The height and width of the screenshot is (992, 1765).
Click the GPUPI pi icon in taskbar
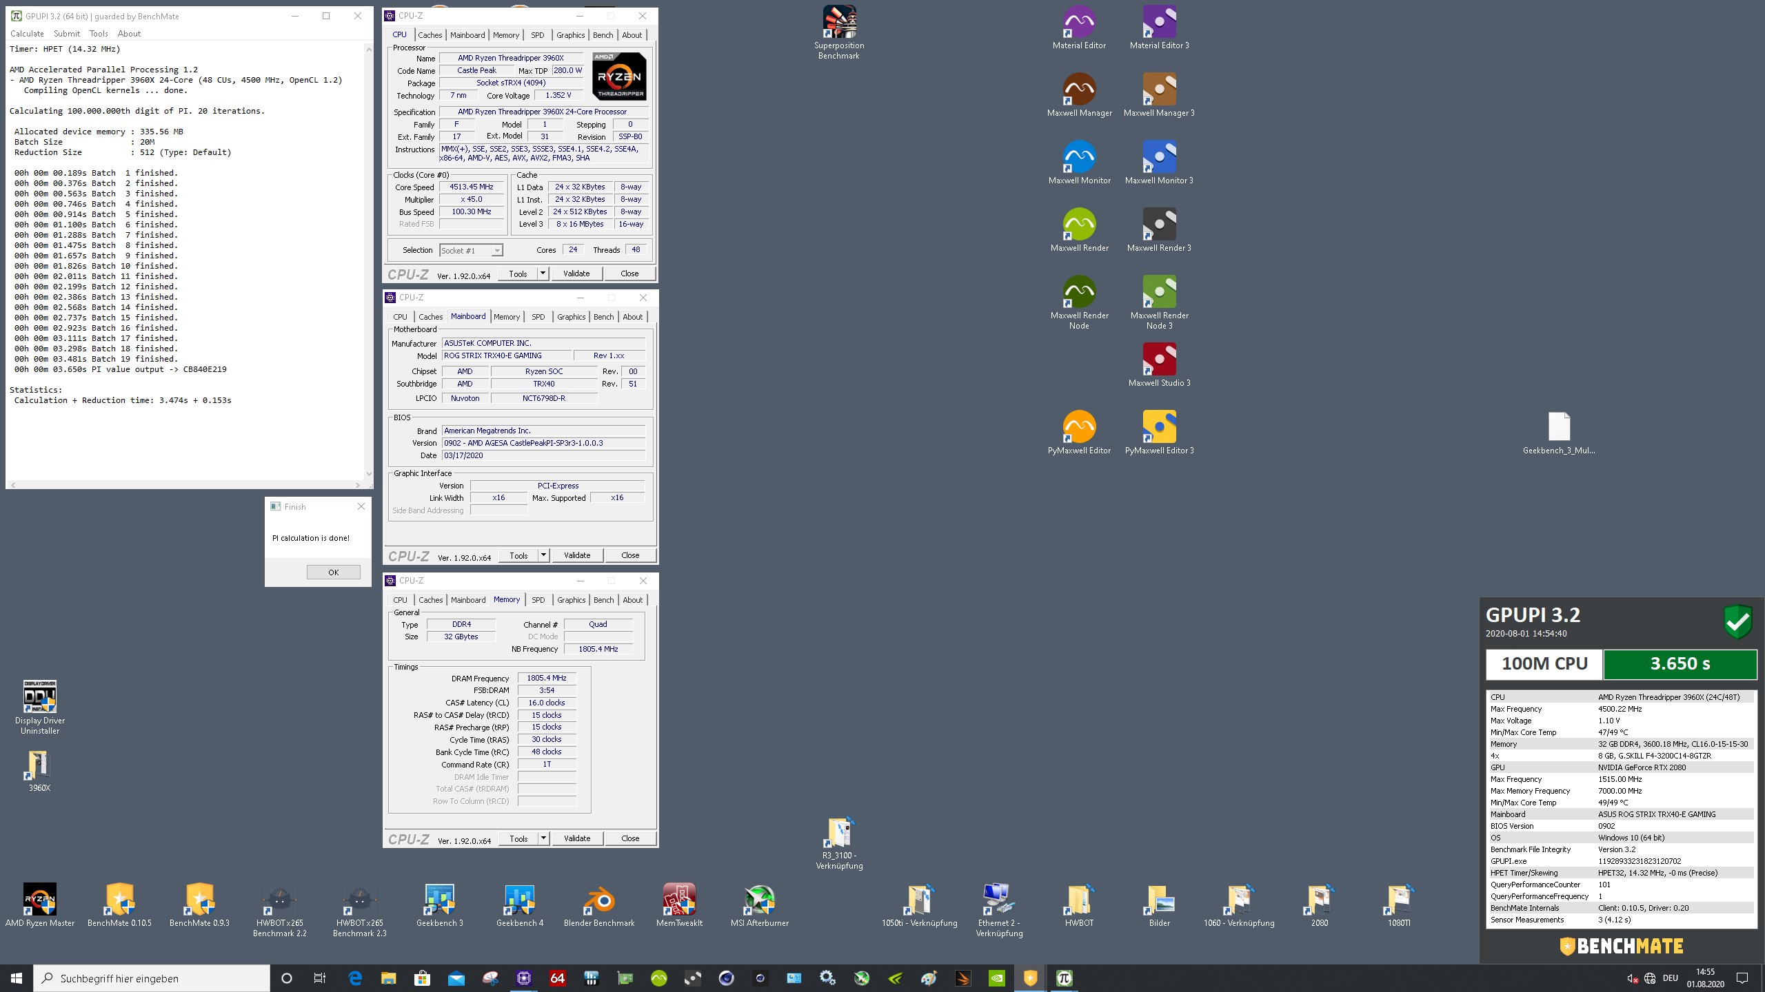[1064, 978]
